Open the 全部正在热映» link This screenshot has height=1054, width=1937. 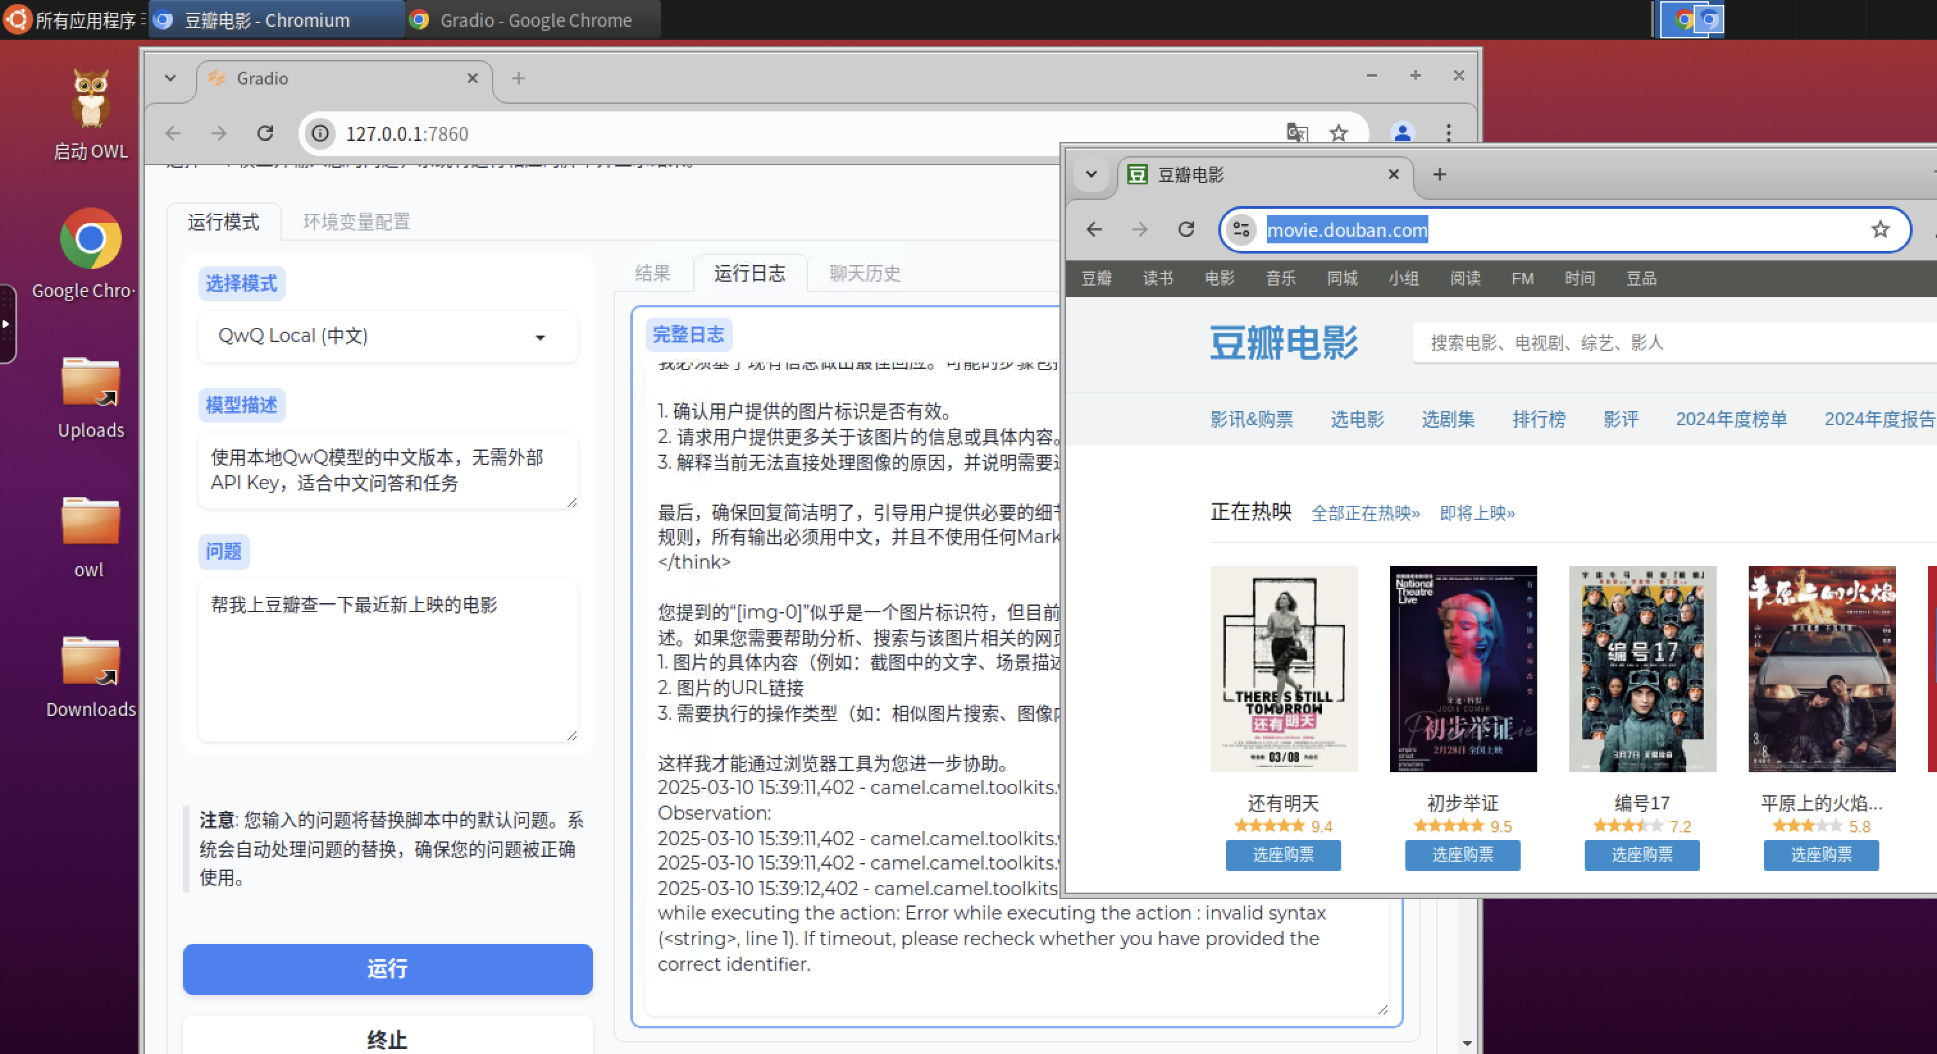click(x=1365, y=513)
